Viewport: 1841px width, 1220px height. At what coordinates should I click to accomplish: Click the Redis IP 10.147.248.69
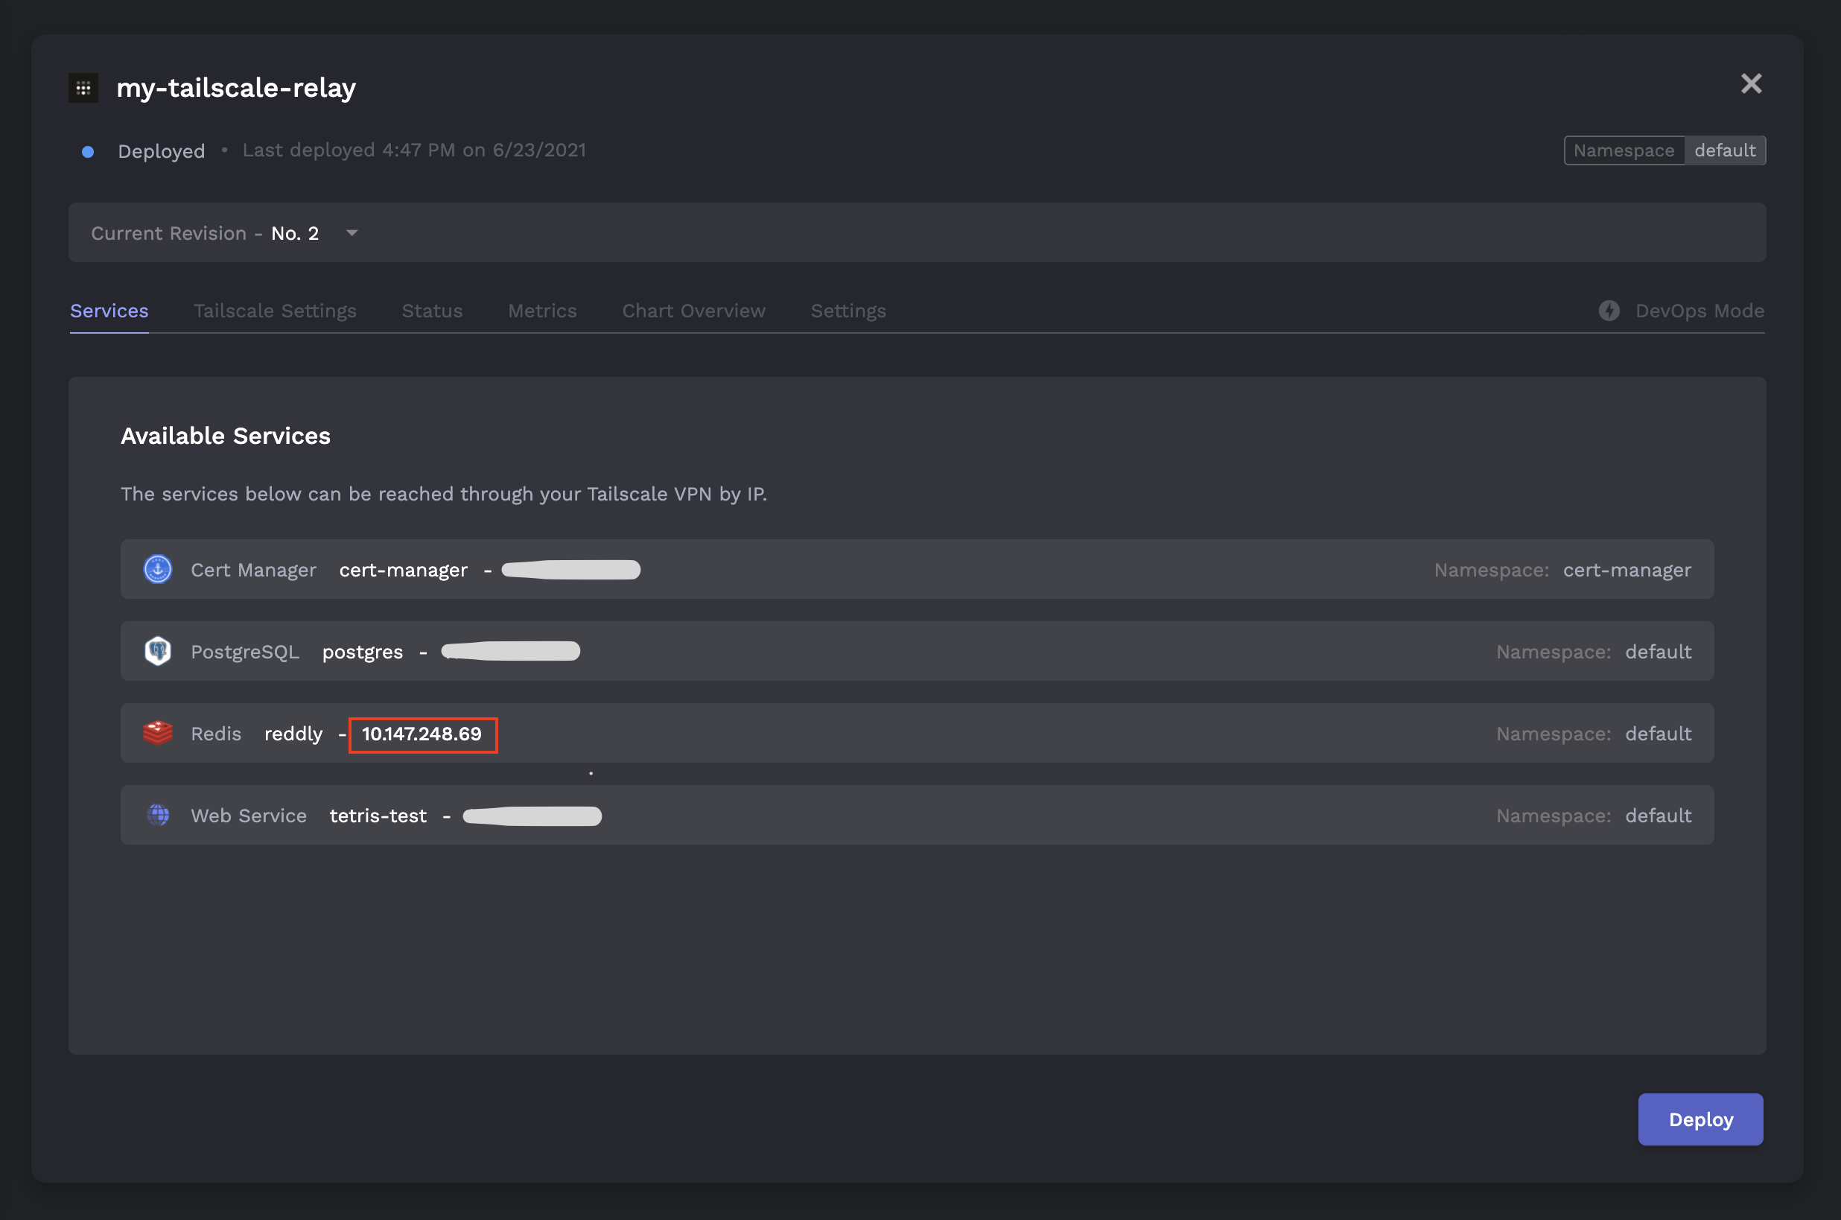pyautogui.click(x=422, y=734)
